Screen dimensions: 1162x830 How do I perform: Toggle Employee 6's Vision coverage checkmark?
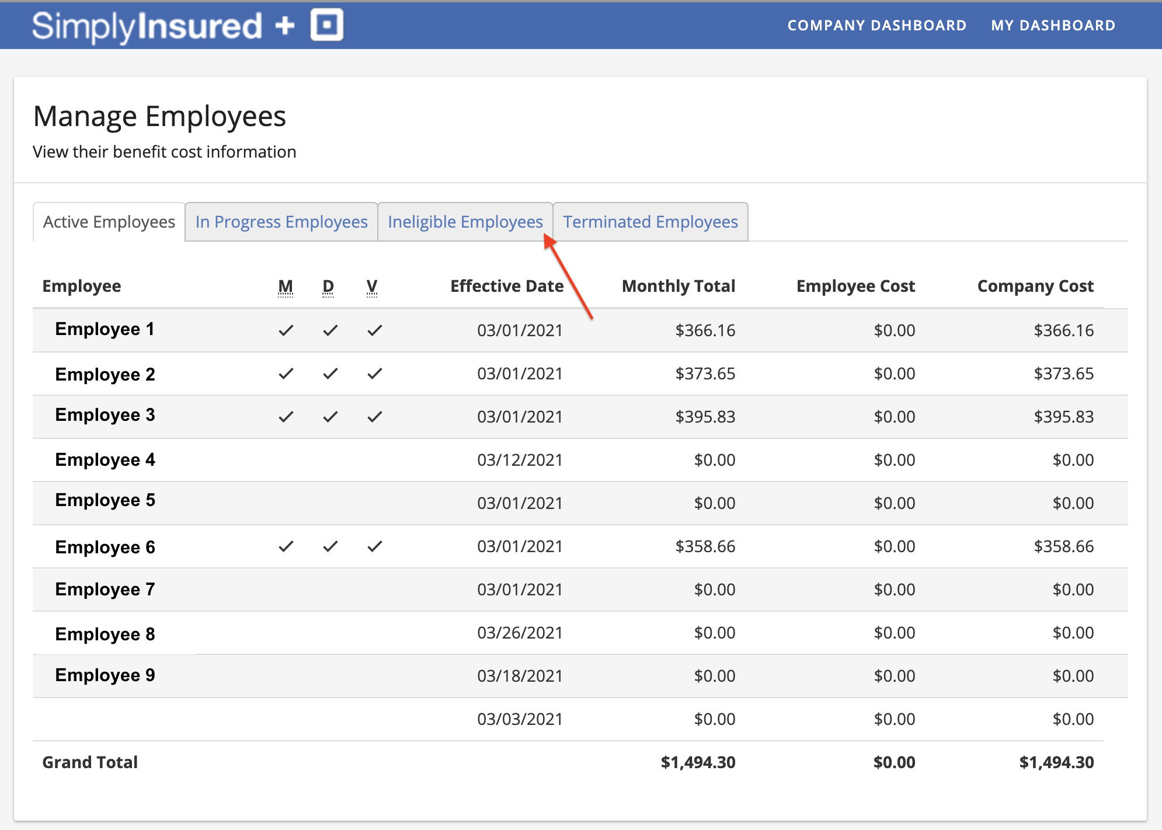click(374, 546)
